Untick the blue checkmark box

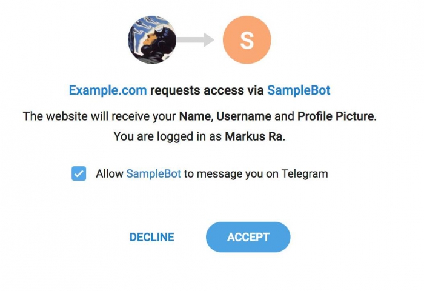(x=79, y=174)
